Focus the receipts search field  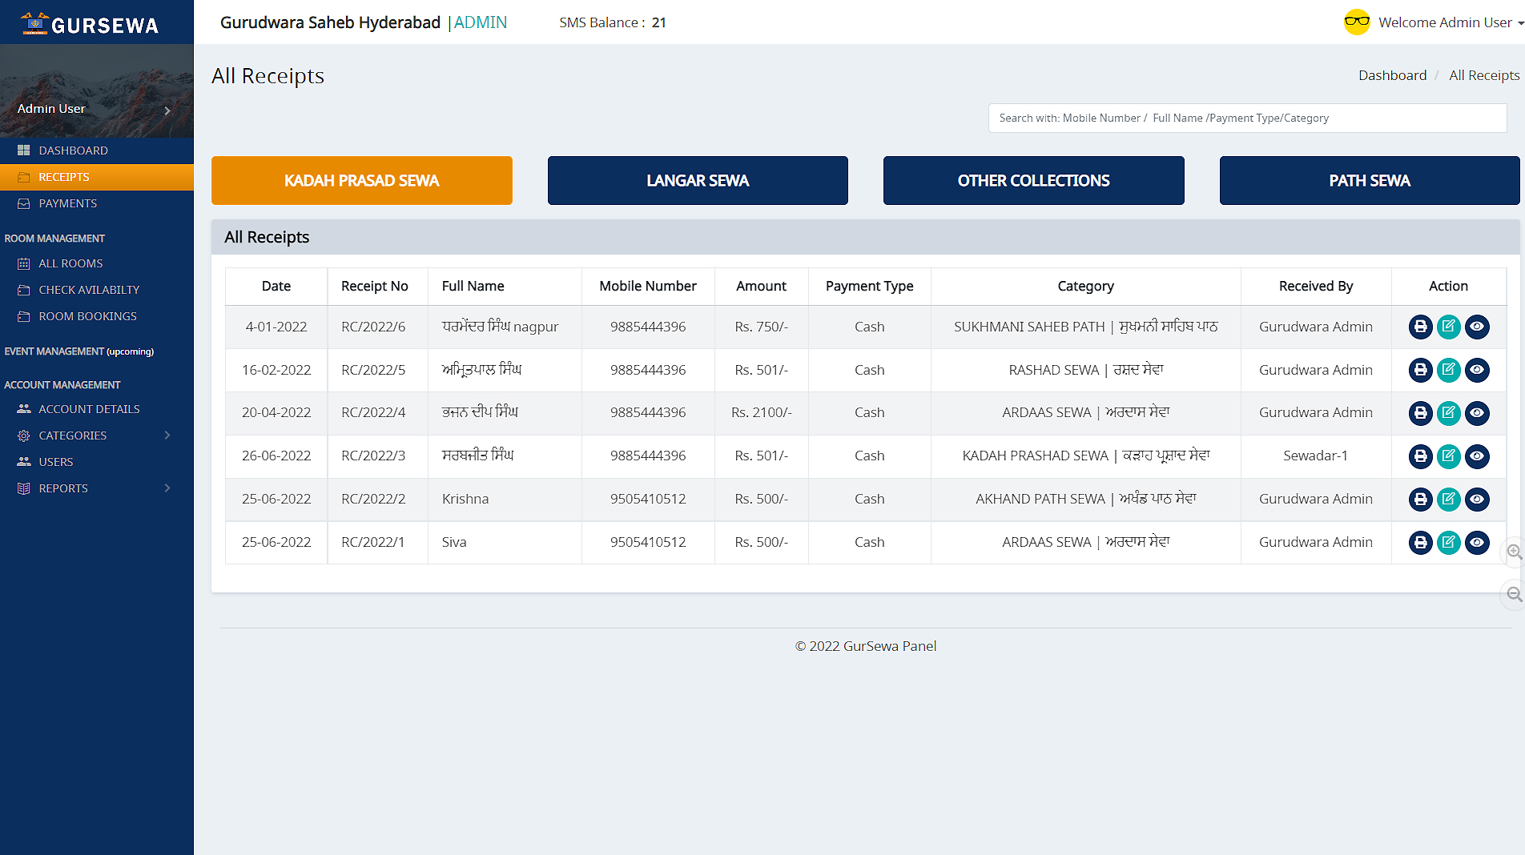pos(1246,118)
